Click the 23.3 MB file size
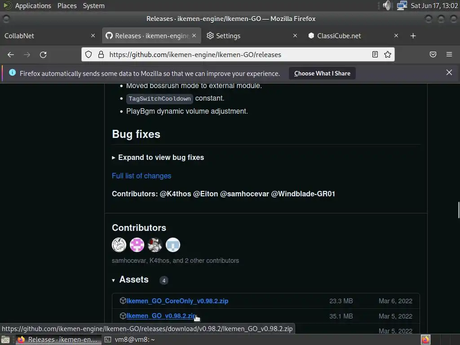 tap(341, 301)
